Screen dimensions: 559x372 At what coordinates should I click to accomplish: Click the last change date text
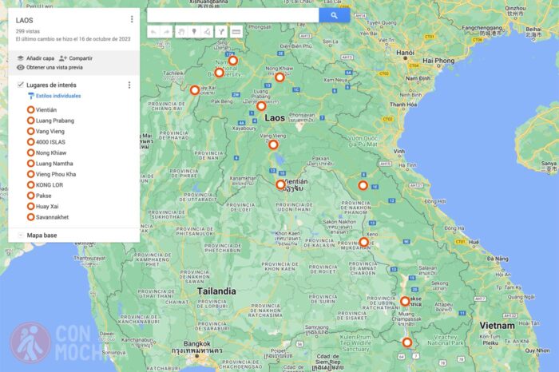(73, 39)
